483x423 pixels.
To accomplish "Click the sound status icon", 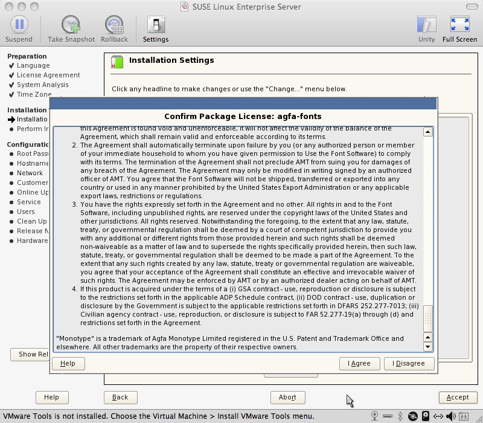I will pos(450,416).
